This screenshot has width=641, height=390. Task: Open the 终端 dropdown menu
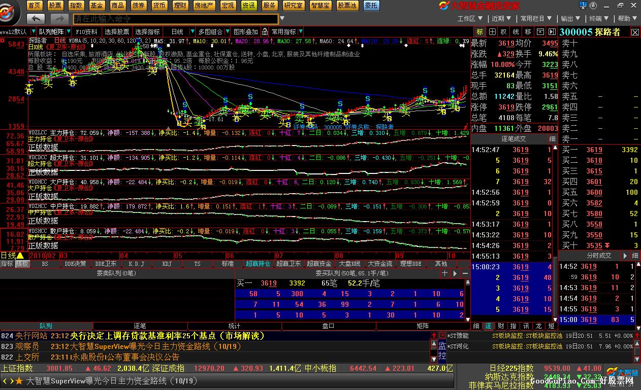click(598, 19)
